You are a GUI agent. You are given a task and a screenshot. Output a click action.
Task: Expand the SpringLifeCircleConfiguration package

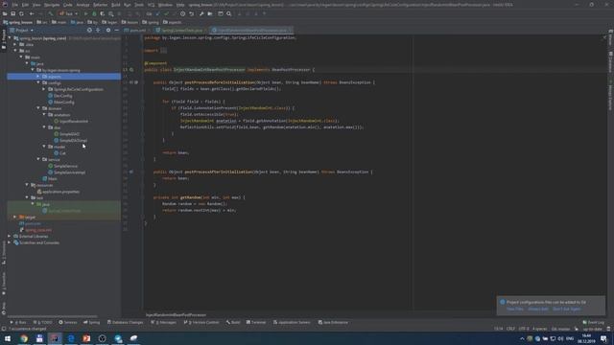point(44,89)
